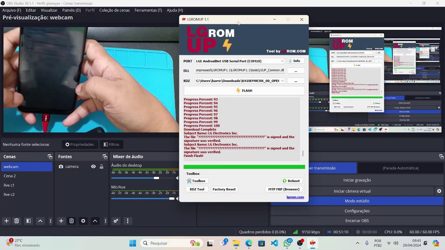This screenshot has width=445, height=250.
Task: Mute the Áudio do desktop channel
Action: [x=177, y=178]
